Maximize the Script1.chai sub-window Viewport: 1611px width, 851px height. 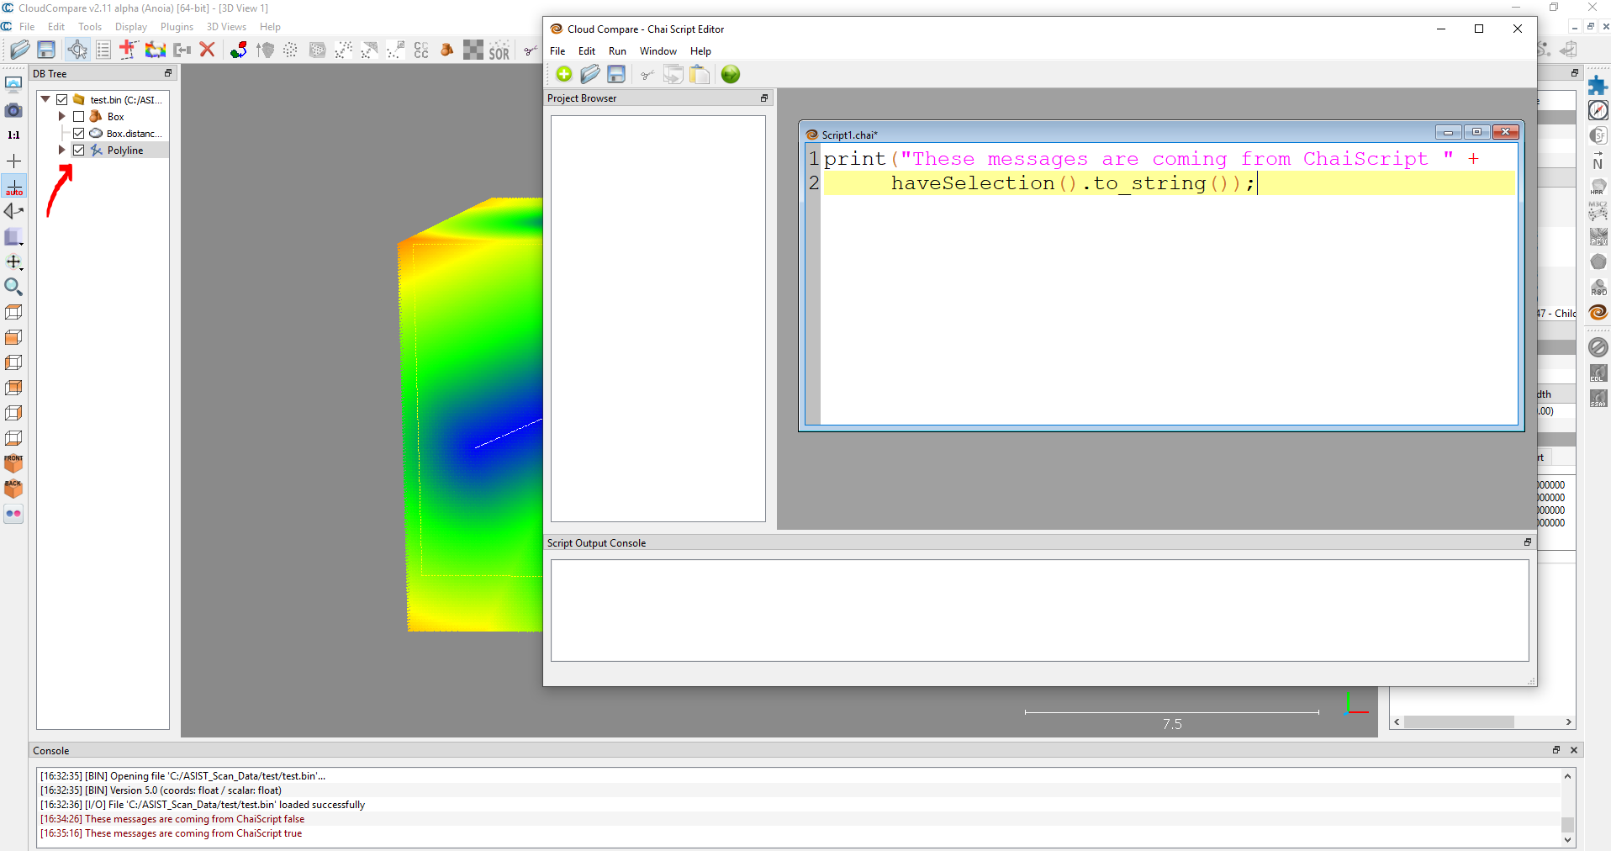1476,132
